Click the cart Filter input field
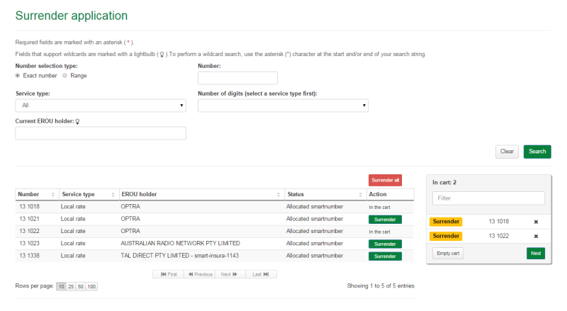Screen dimensions: 567x311 [488, 198]
